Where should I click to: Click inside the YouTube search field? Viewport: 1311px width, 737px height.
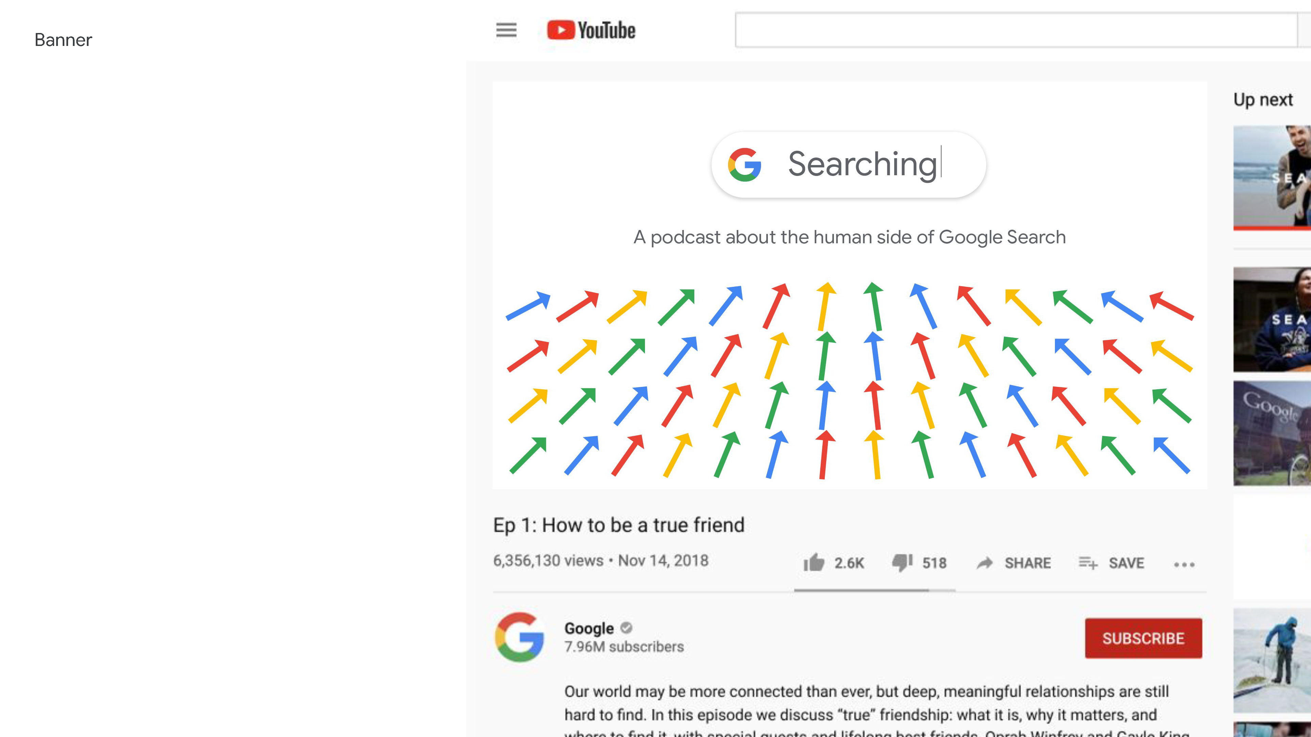tap(1015, 31)
